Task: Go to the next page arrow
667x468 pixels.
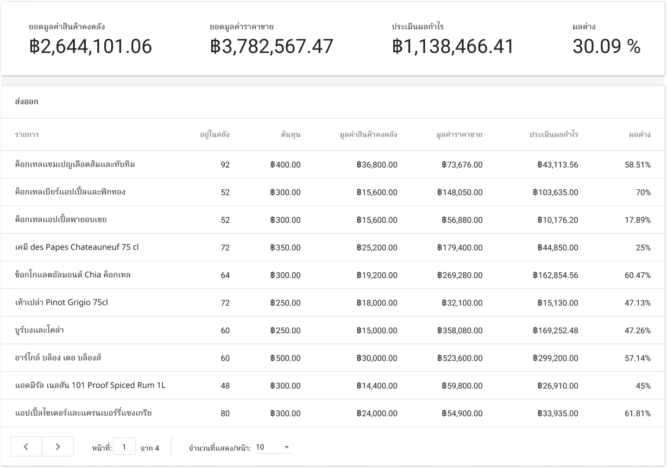Action: (x=57, y=447)
